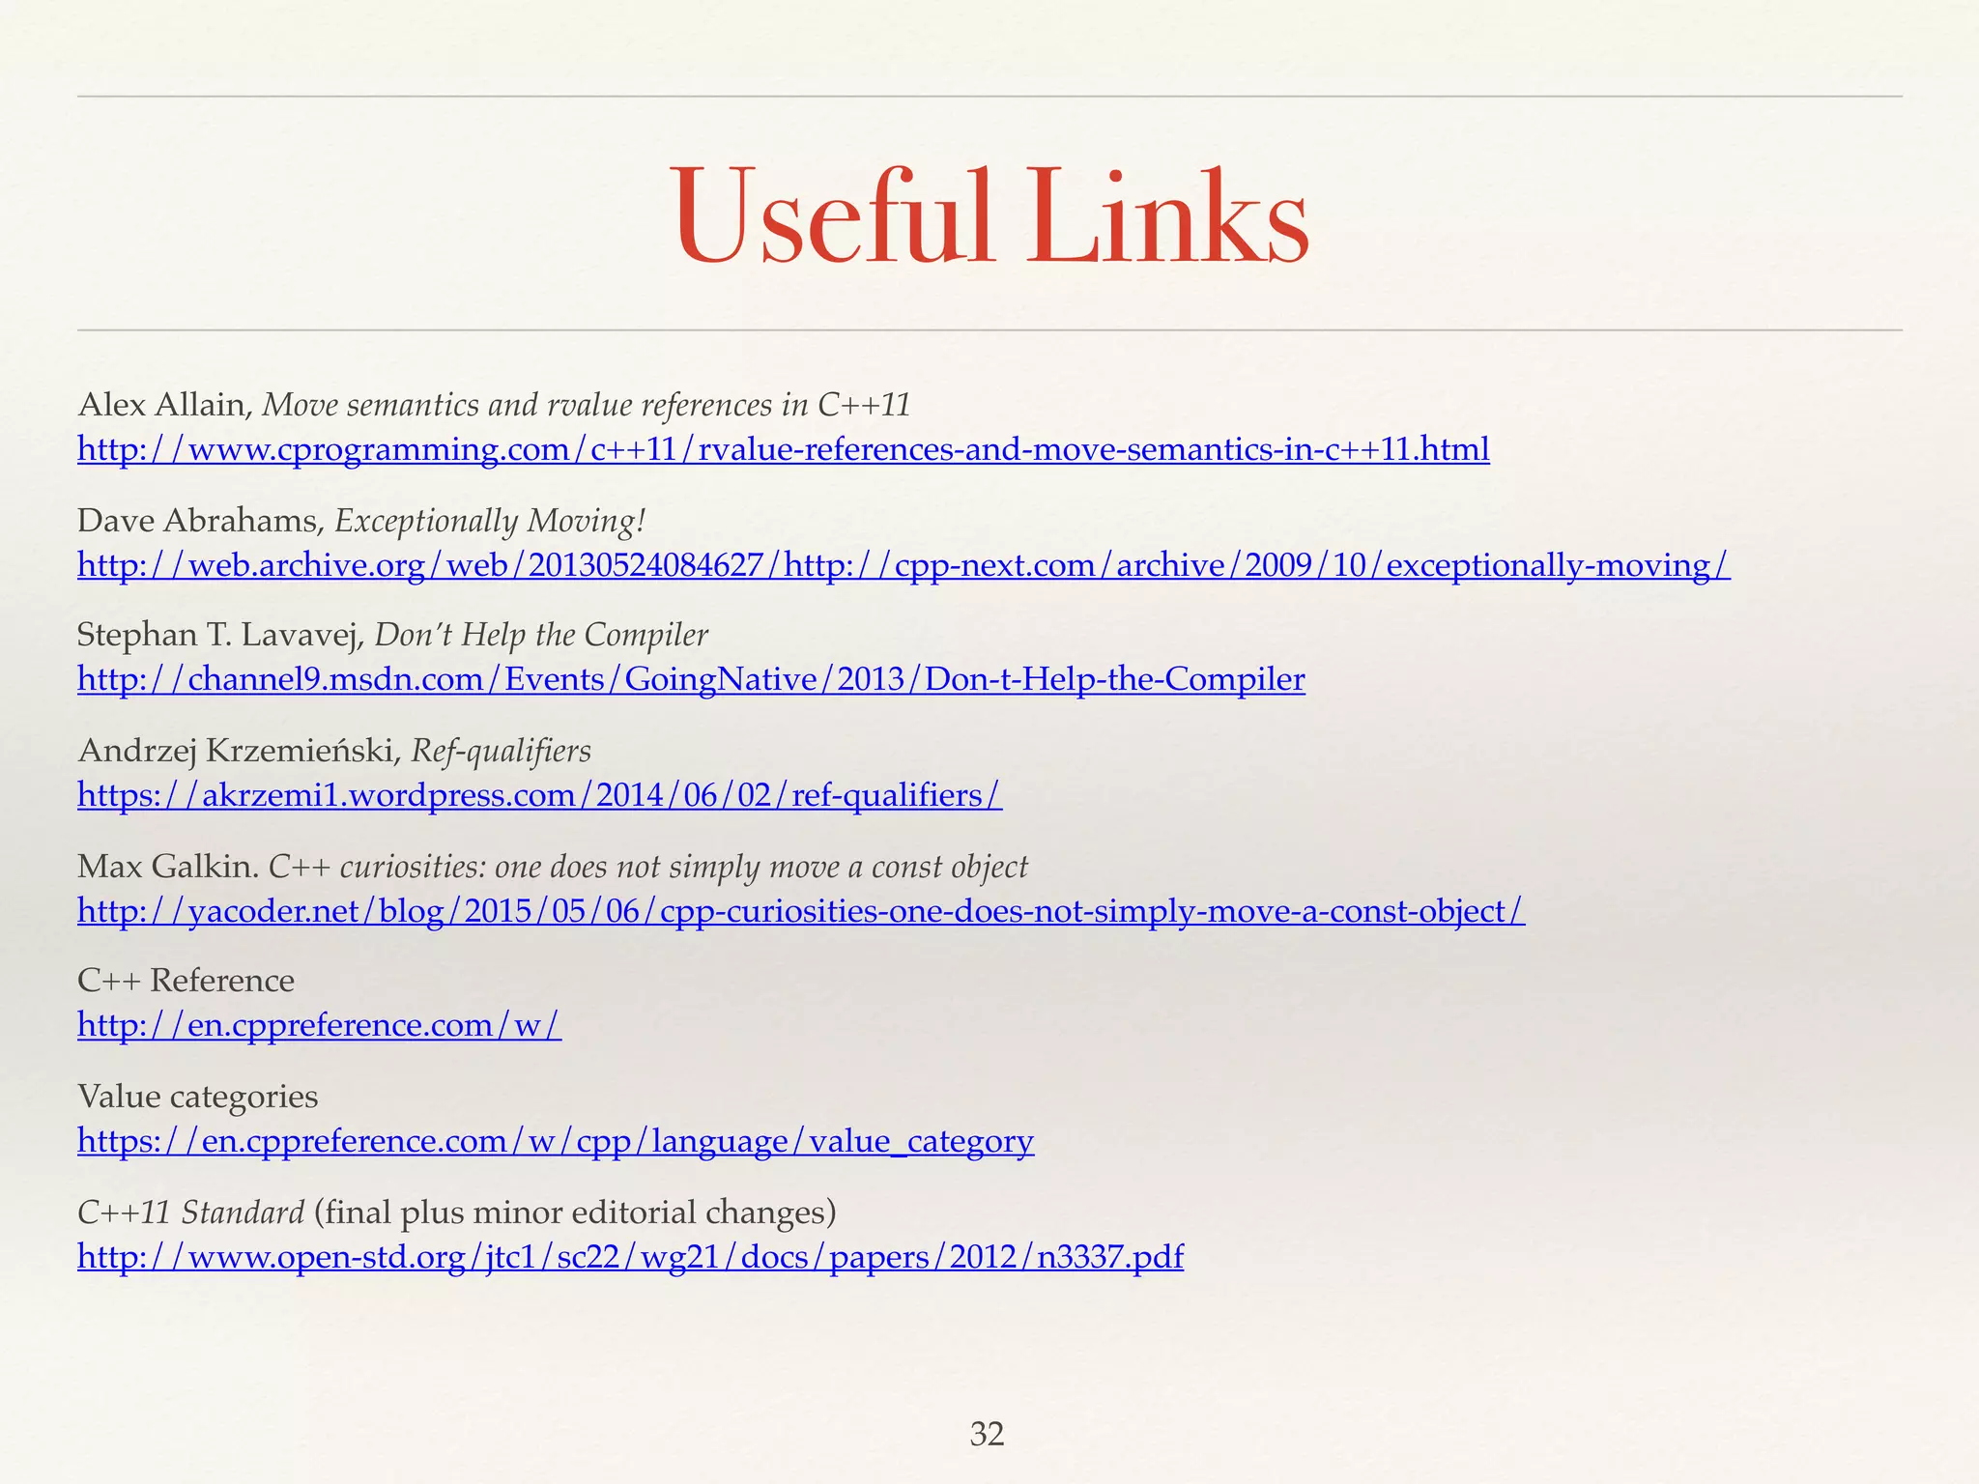This screenshot has height=1484, width=1979.
Task: Click the text 'Dave Abrahams, Exceptionally Moving!'
Action: click(x=361, y=521)
